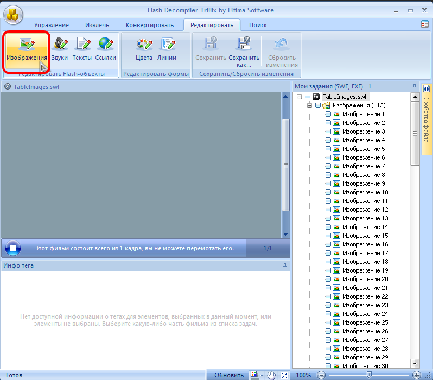Viewport: 433px width, 380px height.
Task: Check the Изображение 28 checkbox
Action: [x=328, y=349]
